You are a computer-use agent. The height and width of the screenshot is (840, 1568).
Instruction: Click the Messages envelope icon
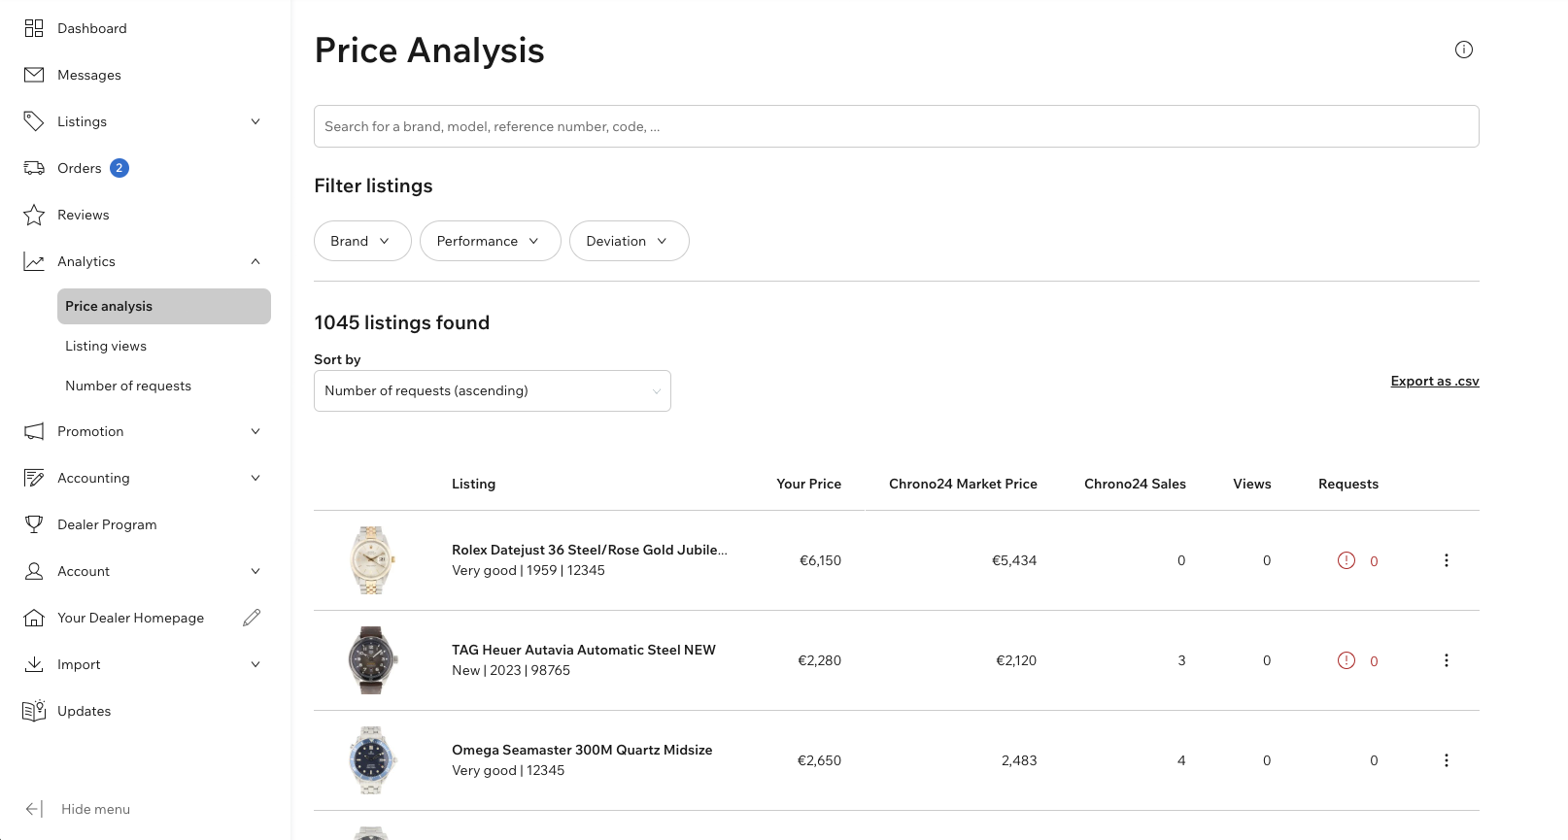coord(34,75)
